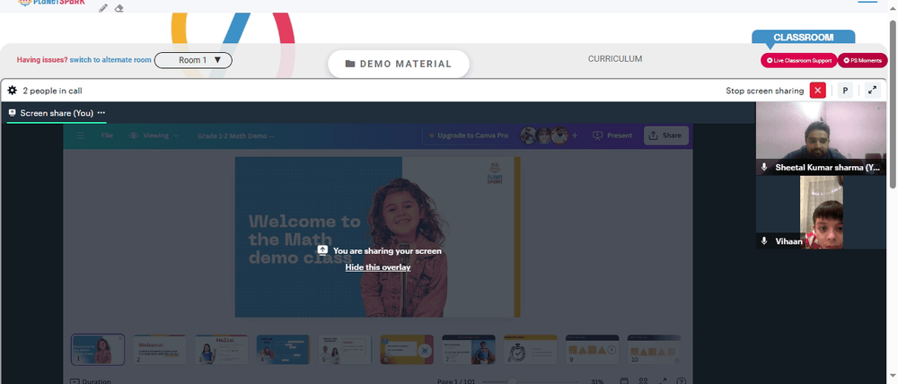
Task: Select the pencil drawing tool
Action: click(x=103, y=8)
